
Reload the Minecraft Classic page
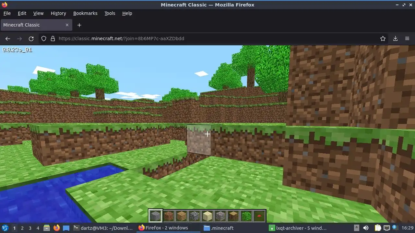point(31,39)
